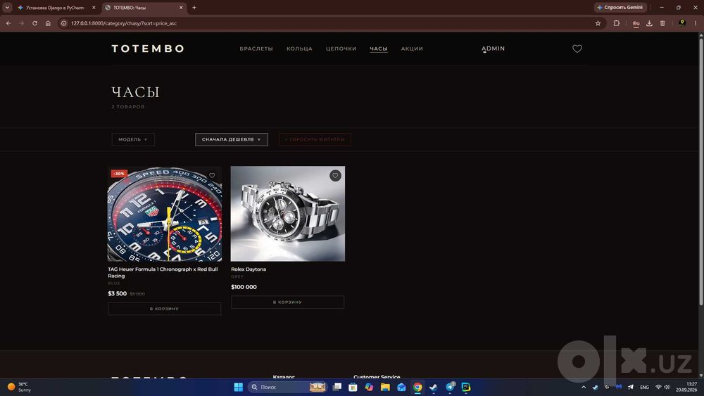Click the address bar URL
This screenshot has height=396, width=704.
coord(124,23)
